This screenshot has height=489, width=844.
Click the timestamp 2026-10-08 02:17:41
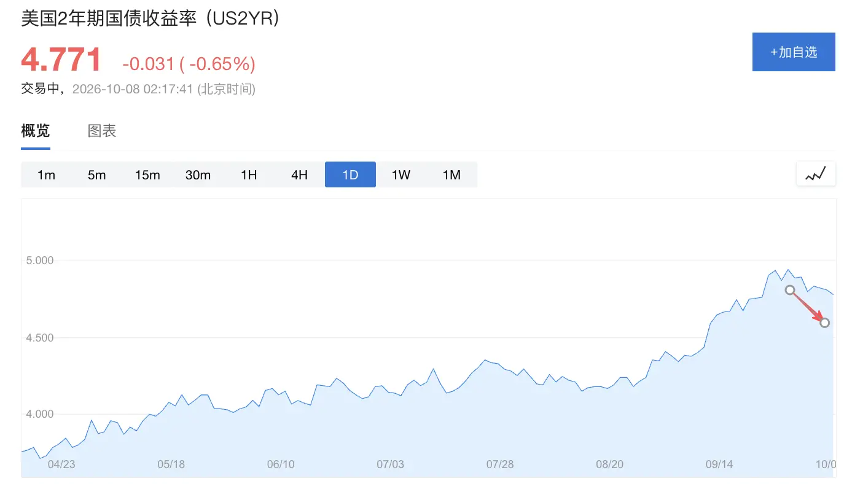click(x=133, y=89)
